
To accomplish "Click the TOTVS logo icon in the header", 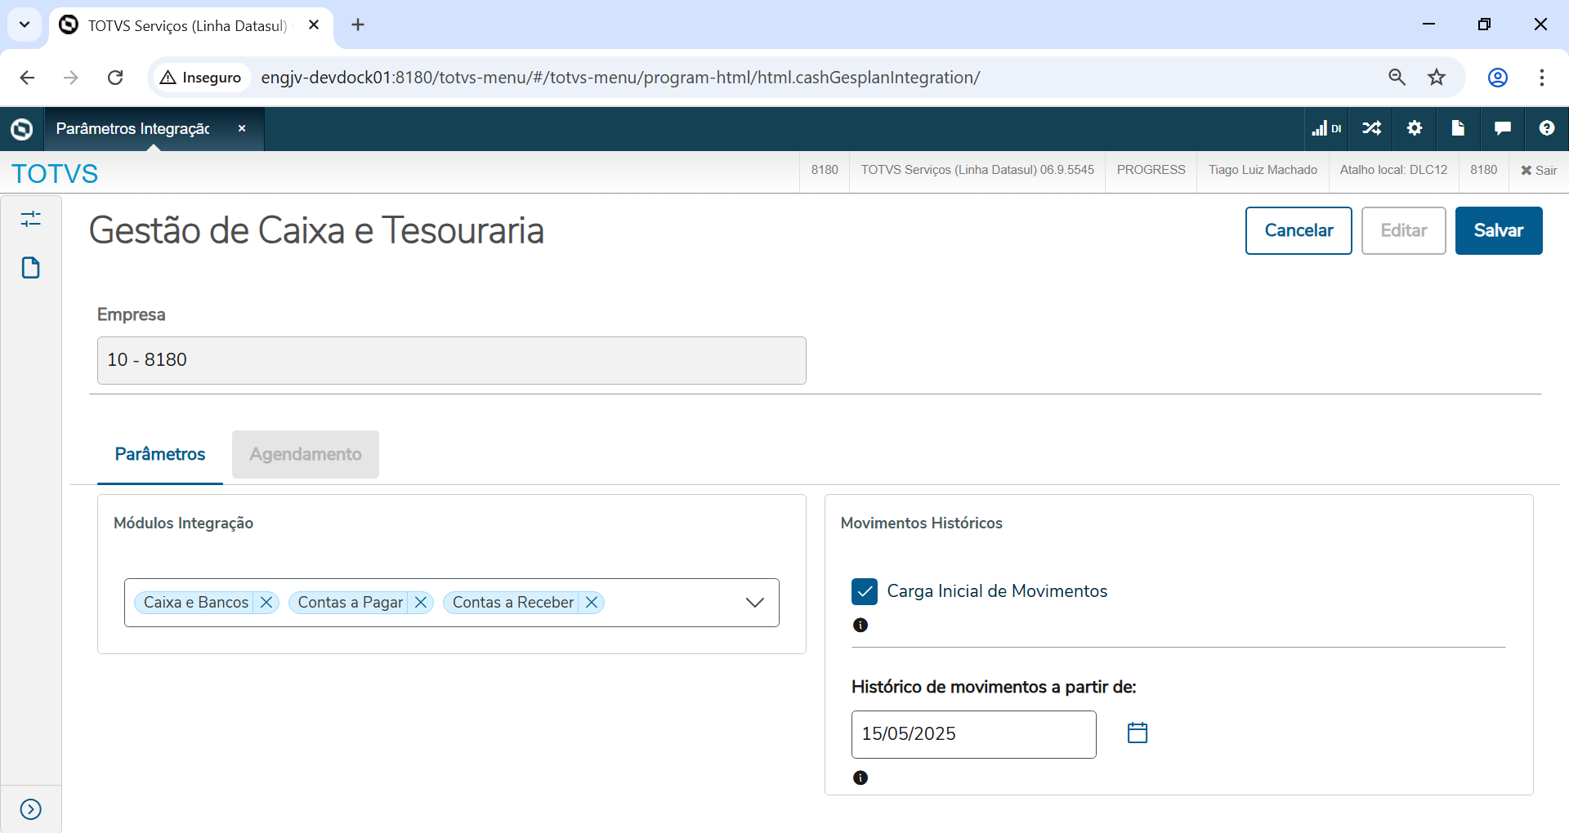I will coord(22,129).
